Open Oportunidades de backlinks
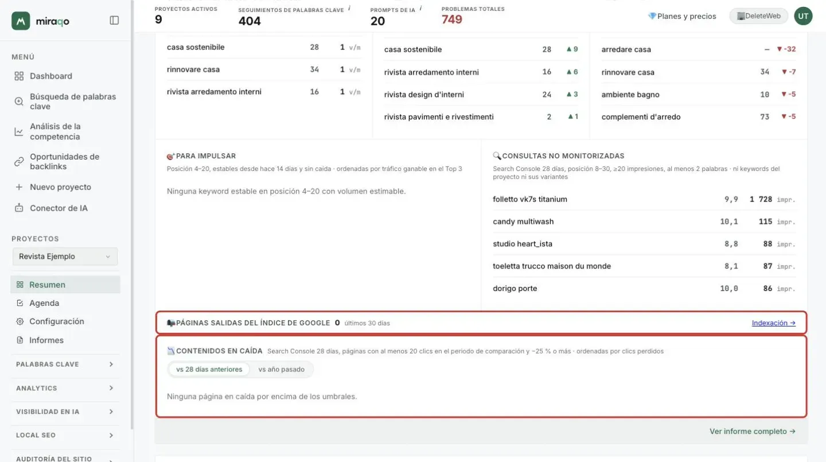 pos(65,162)
